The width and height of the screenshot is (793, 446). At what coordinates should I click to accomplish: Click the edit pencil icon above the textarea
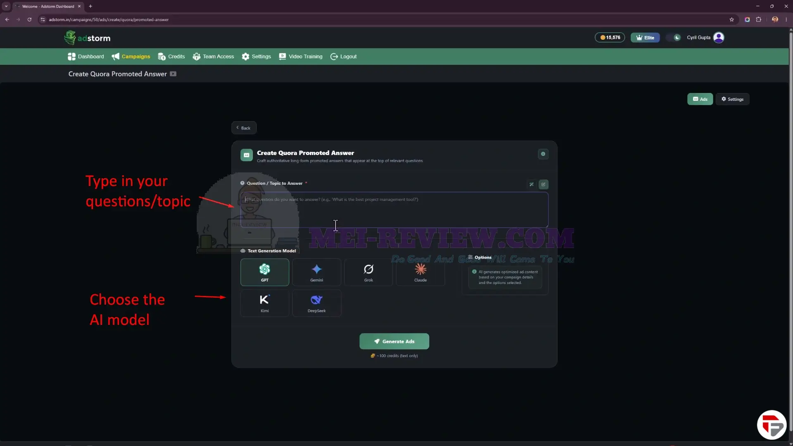tap(543, 184)
